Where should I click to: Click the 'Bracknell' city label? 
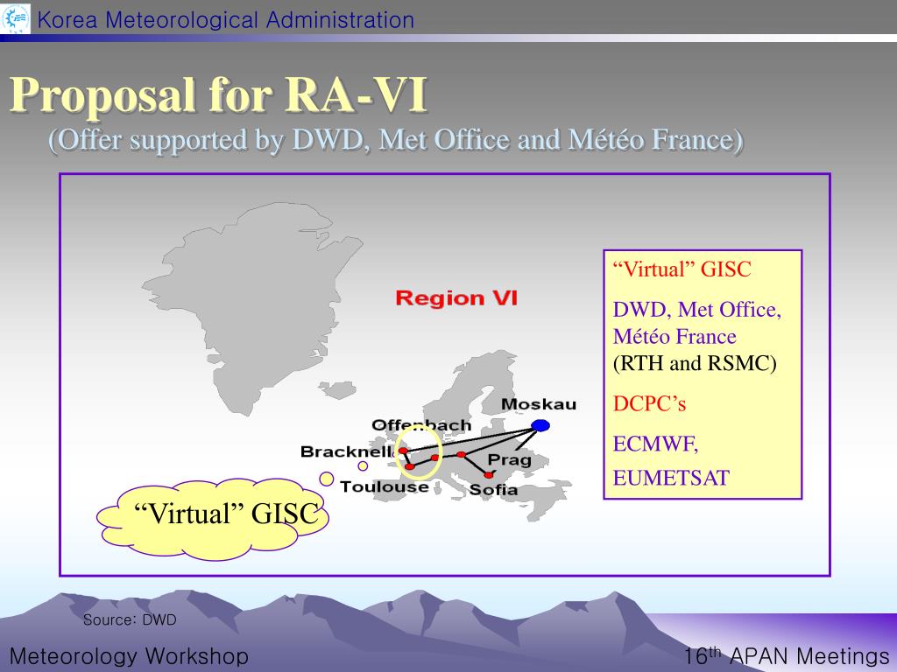coord(348,451)
